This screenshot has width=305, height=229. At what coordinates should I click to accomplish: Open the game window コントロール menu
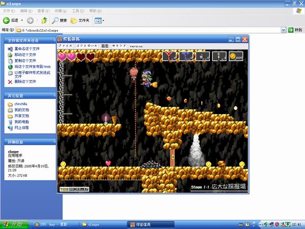[87, 46]
